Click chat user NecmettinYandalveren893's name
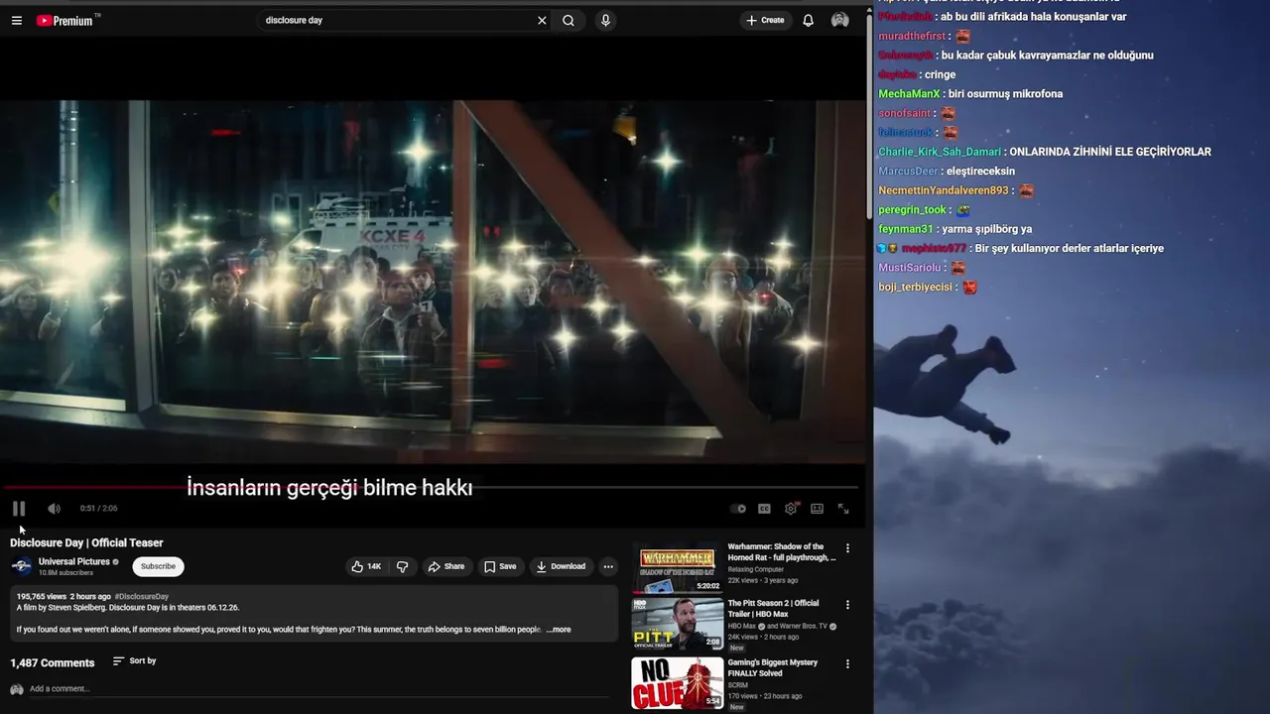Screen dimensions: 1270x714 click(944, 190)
